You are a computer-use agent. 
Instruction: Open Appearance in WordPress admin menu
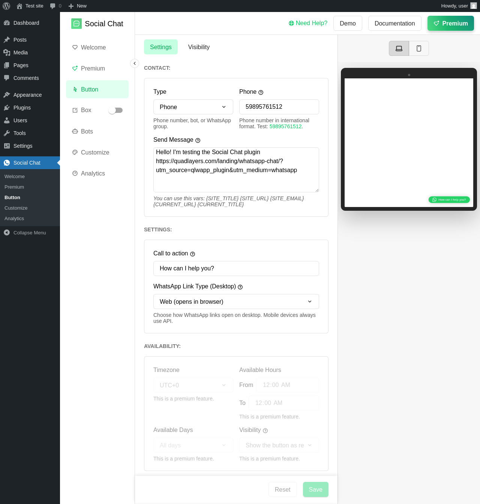[30, 95]
